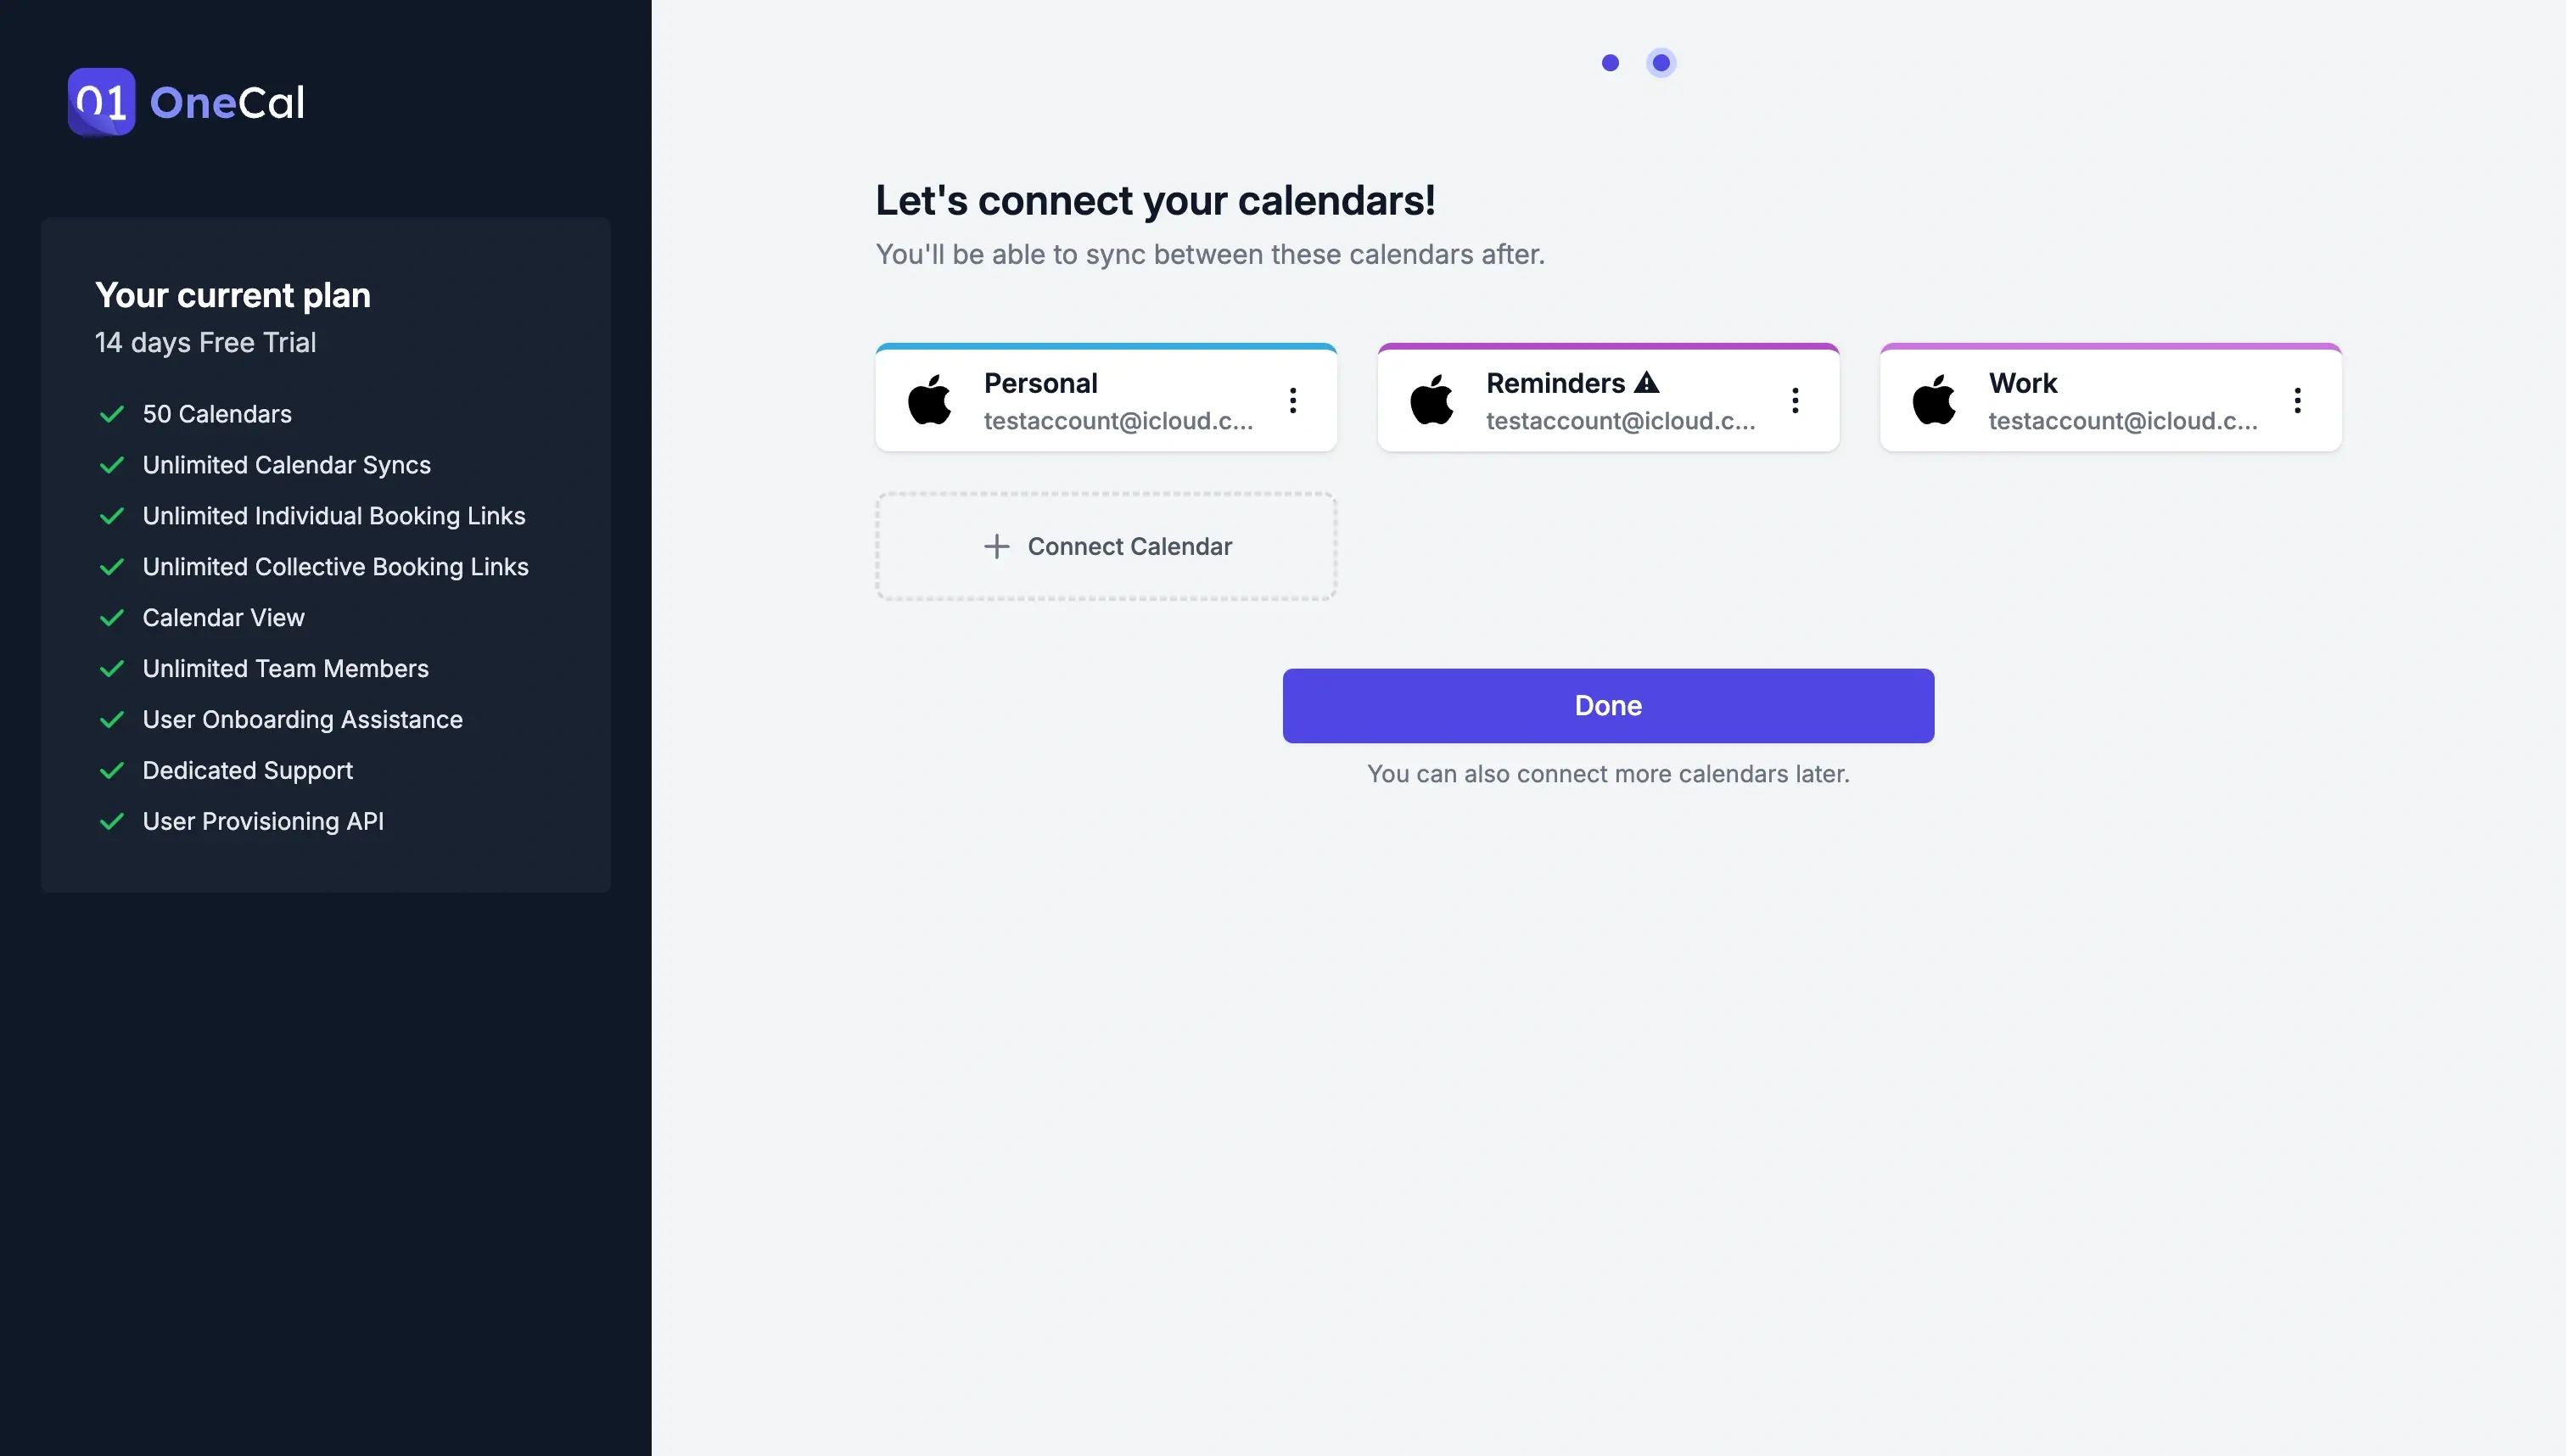
Task: Expand Work calendar options menu
Action: click(x=2296, y=400)
